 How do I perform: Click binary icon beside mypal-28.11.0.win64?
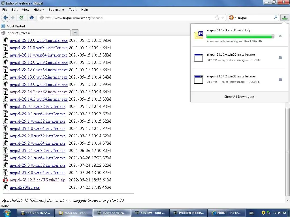[6, 55]
